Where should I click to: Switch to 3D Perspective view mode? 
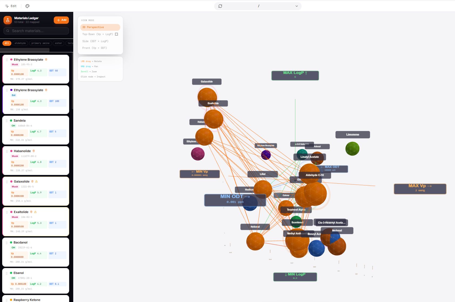click(x=100, y=27)
